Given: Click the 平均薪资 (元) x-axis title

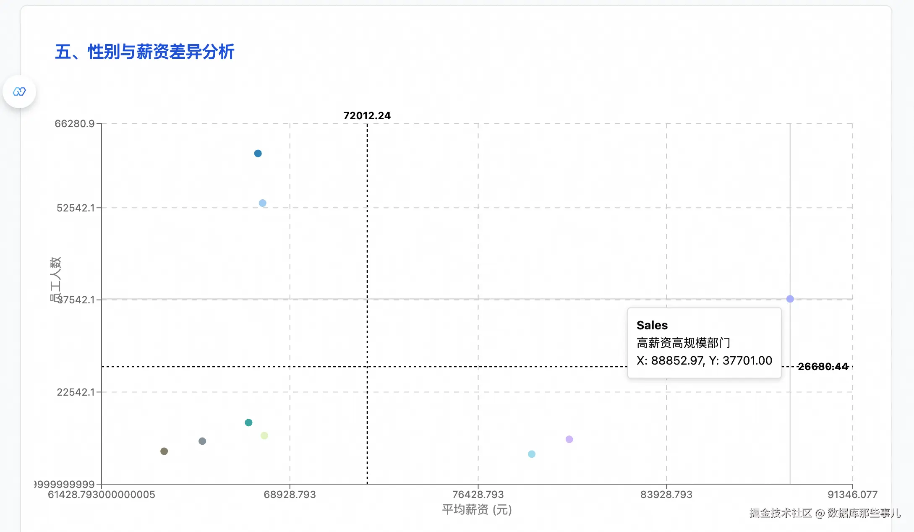Looking at the screenshot, I should (477, 510).
